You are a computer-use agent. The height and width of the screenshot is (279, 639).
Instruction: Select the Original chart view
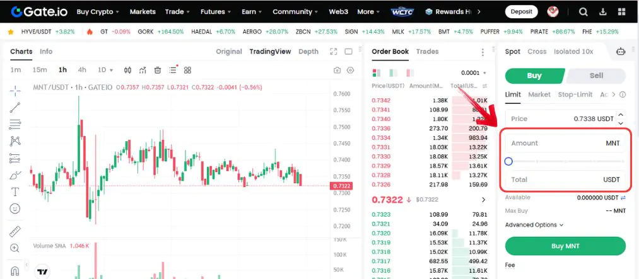(x=229, y=52)
